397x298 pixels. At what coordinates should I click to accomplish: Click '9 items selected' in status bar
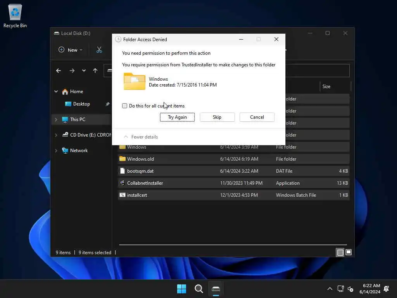coord(95,252)
